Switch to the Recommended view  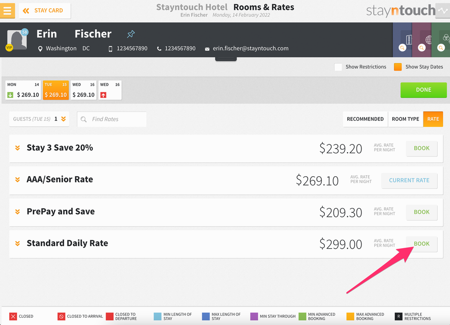point(365,119)
